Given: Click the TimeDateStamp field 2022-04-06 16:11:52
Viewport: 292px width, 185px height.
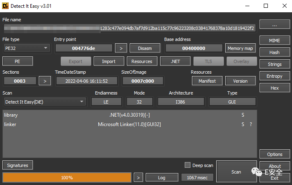Looking at the screenshot, I should [x=86, y=81].
